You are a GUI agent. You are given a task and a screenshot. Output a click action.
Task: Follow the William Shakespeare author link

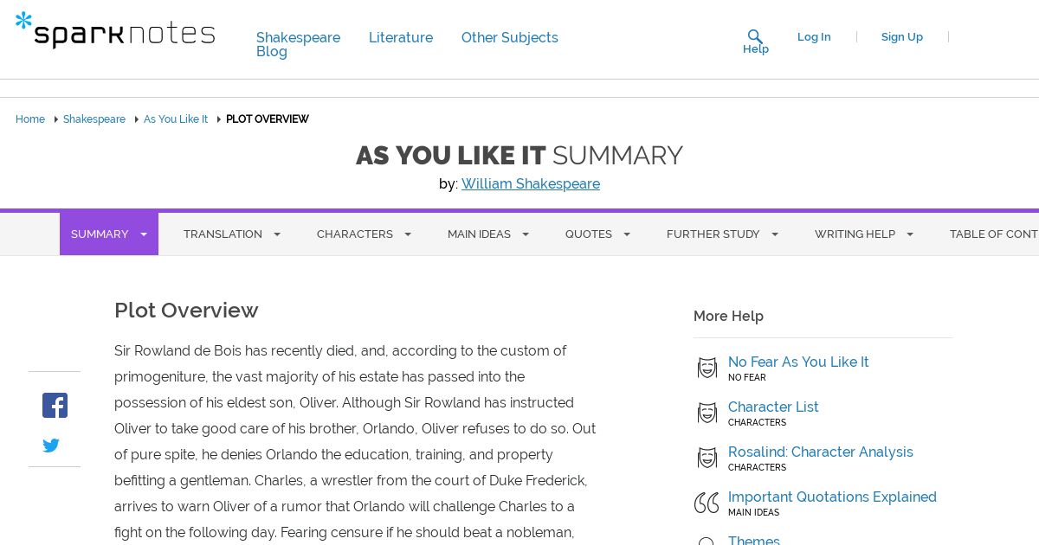coord(531,183)
